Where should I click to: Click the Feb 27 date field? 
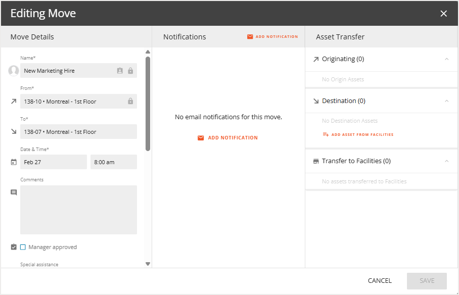[x=53, y=162]
